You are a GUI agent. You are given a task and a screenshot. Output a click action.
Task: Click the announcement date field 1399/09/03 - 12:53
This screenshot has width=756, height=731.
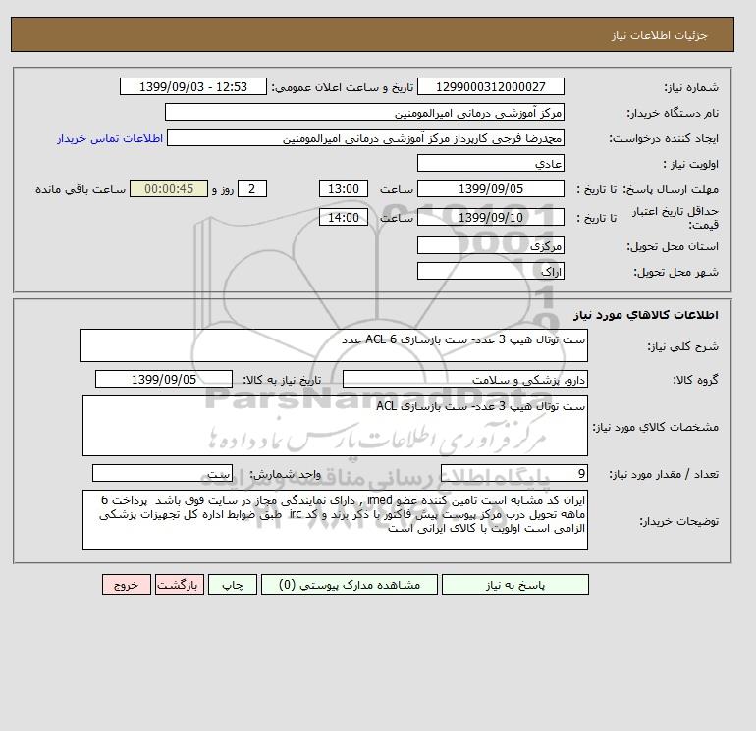[192, 86]
